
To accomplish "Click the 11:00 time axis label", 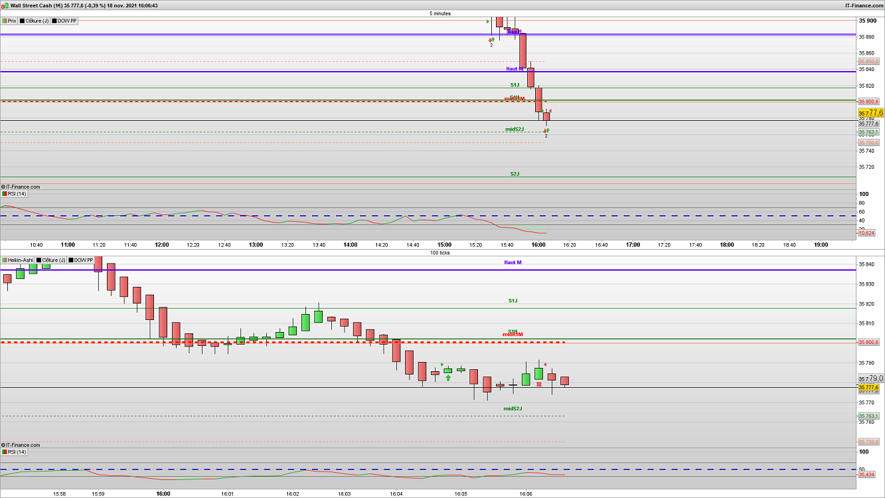I will click(68, 244).
